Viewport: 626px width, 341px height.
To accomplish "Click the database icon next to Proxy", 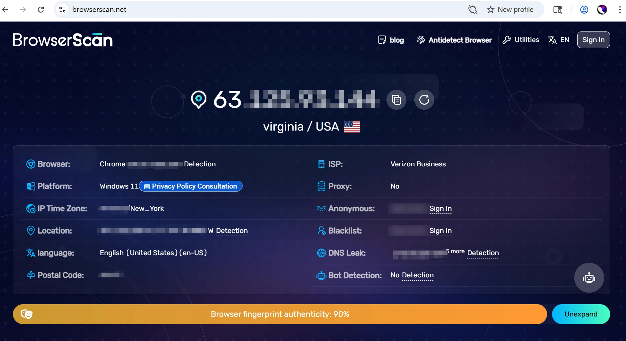I will click(x=321, y=186).
